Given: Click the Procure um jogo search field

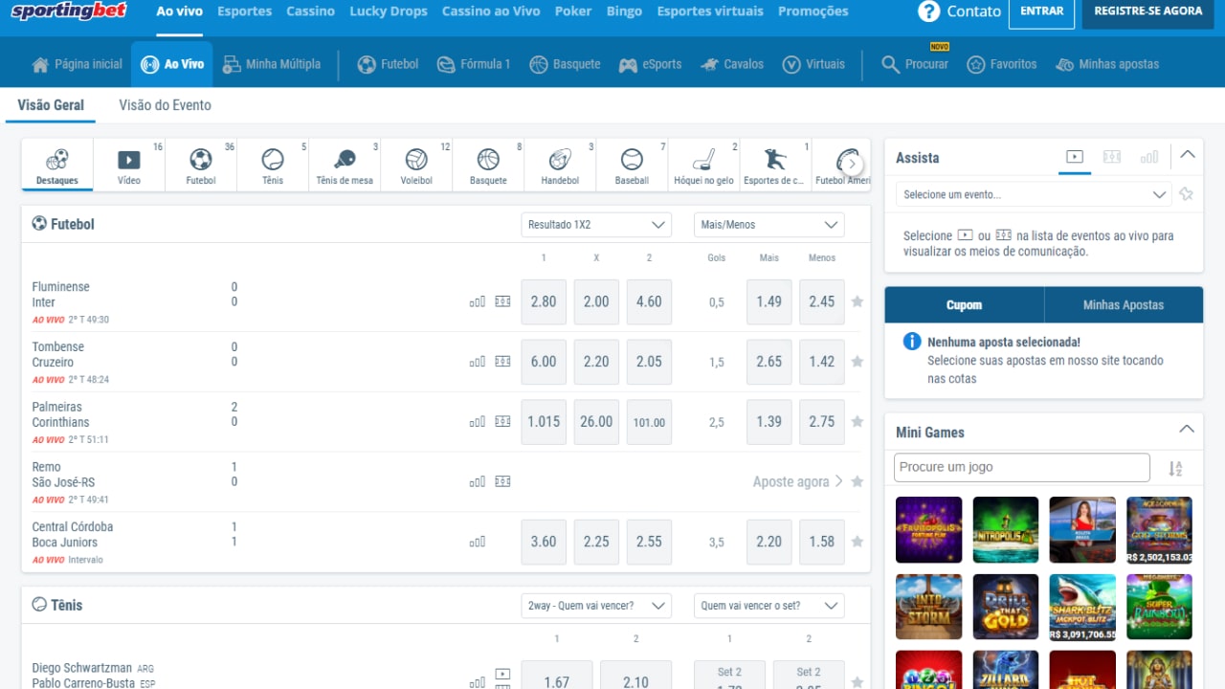Looking at the screenshot, I should click(x=1022, y=467).
